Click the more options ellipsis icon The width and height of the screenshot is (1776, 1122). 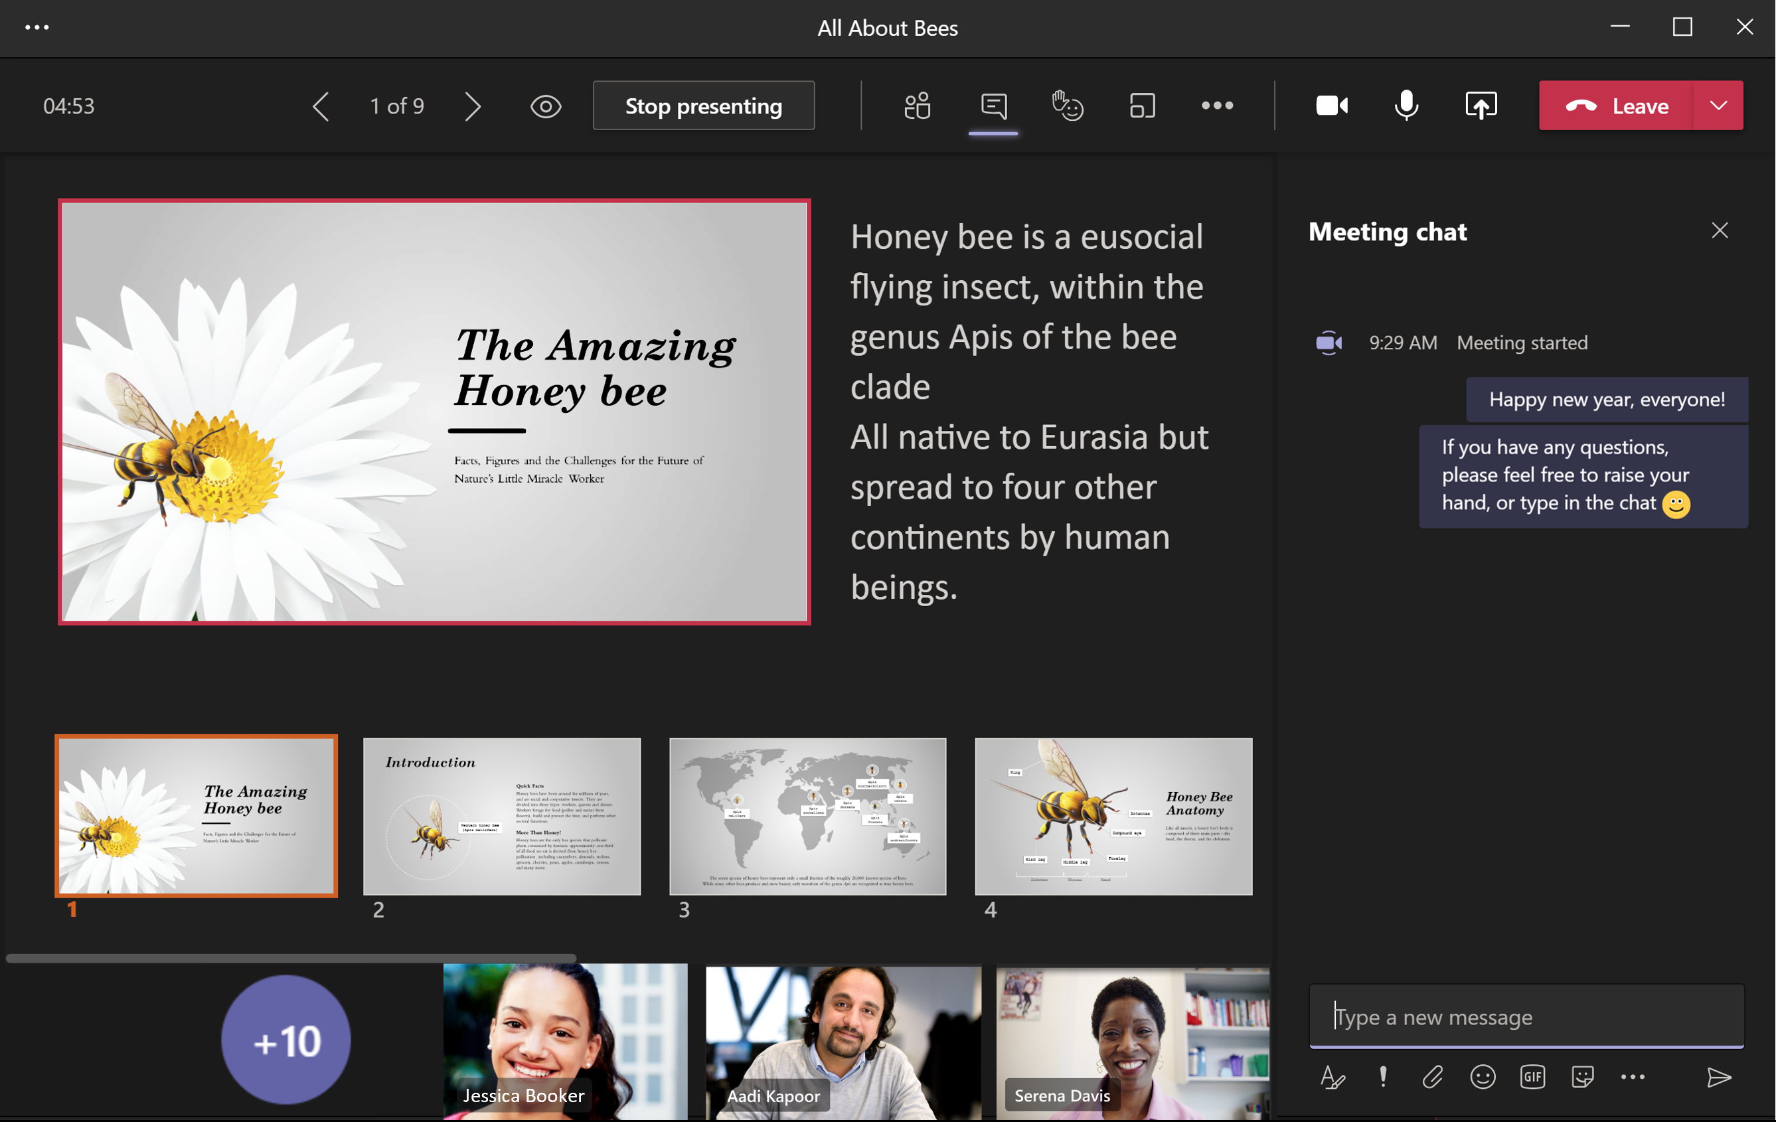click(1212, 105)
